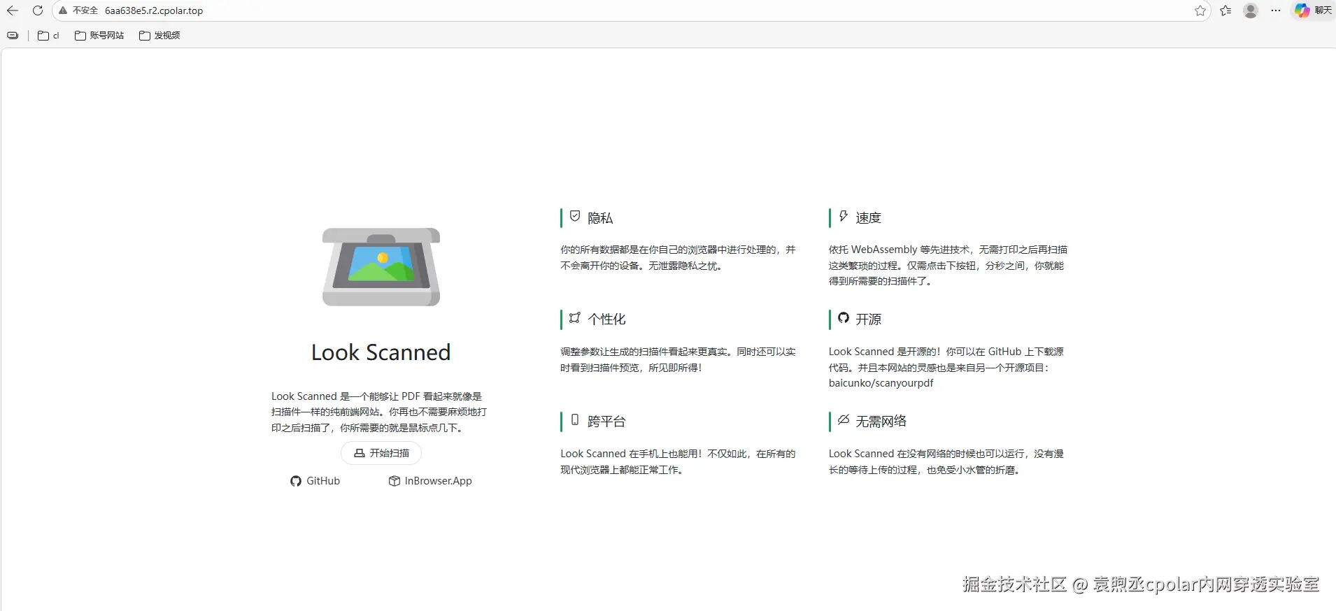Click the 不安全 label in the address bar
The width and height of the screenshot is (1336, 611).
pos(85,10)
